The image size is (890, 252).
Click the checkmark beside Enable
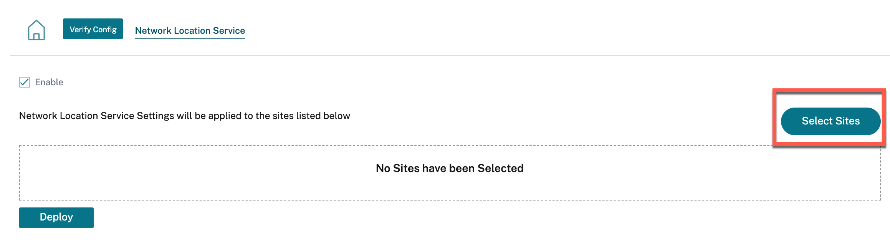(25, 82)
